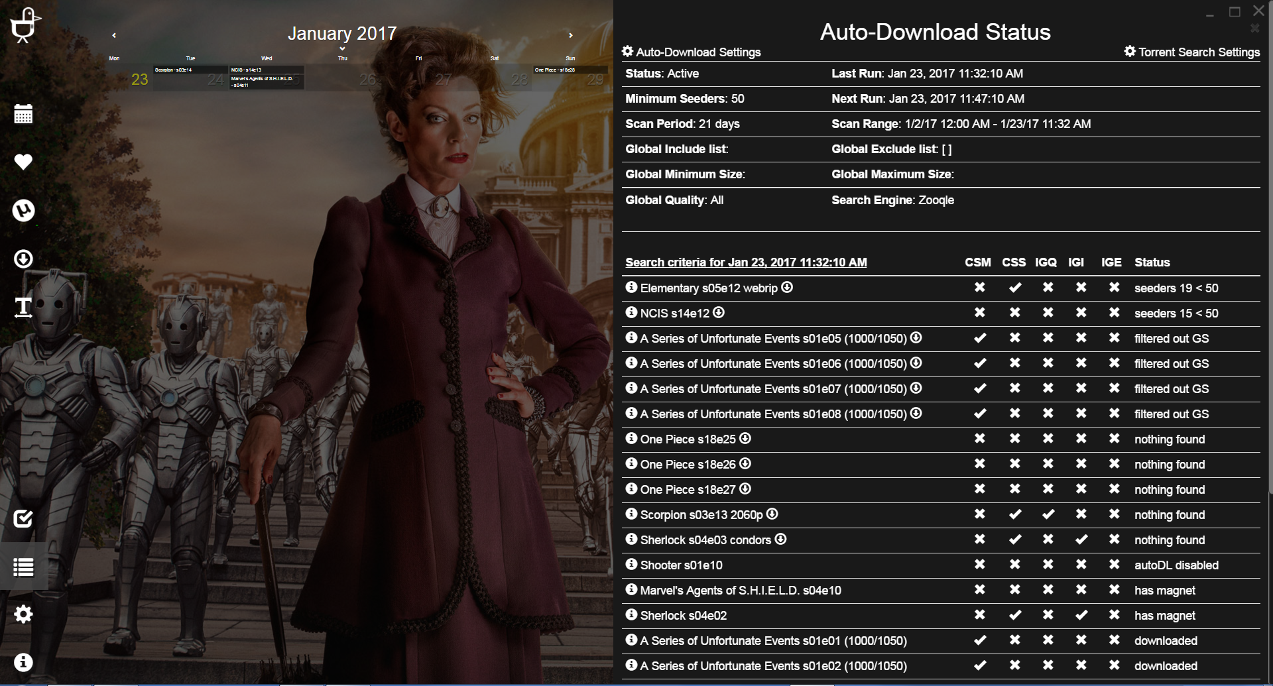The height and width of the screenshot is (686, 1273).
Task: Download torrent for Sherlock s04e03 condors
Action: pyautogui.click(x=781, y=539)
